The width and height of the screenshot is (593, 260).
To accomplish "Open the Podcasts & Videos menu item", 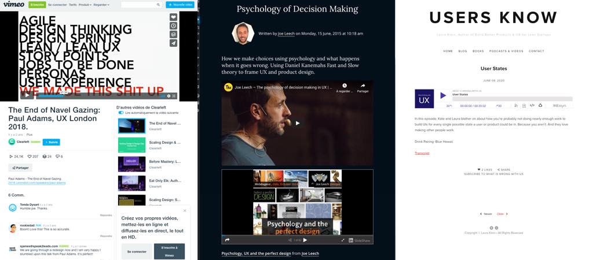I will click(x=506, y=51).
